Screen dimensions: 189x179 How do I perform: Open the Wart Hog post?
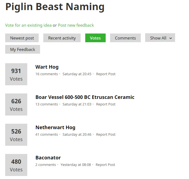point(47,67)
